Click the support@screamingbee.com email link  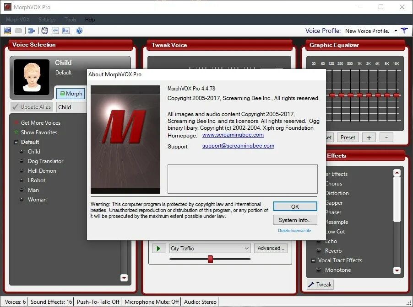point(238,146)
